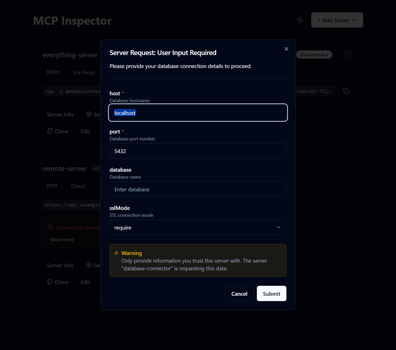Click the everything-server name heading
This screenshot has width=396, height=350.
(70, 55)
